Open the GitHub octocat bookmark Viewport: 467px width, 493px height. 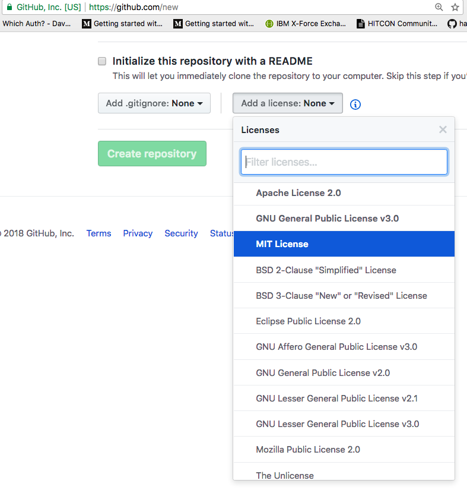click(457, 24)
